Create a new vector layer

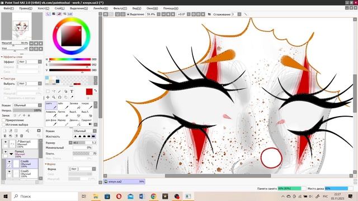(10, 131)
